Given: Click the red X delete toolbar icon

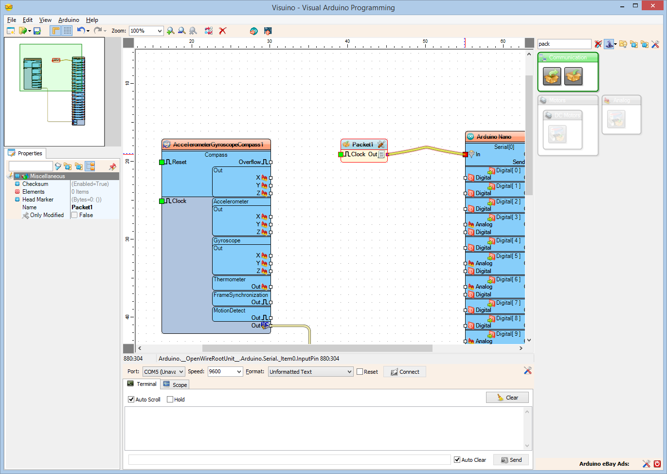Looking at the screenshot, I should 223,31.
